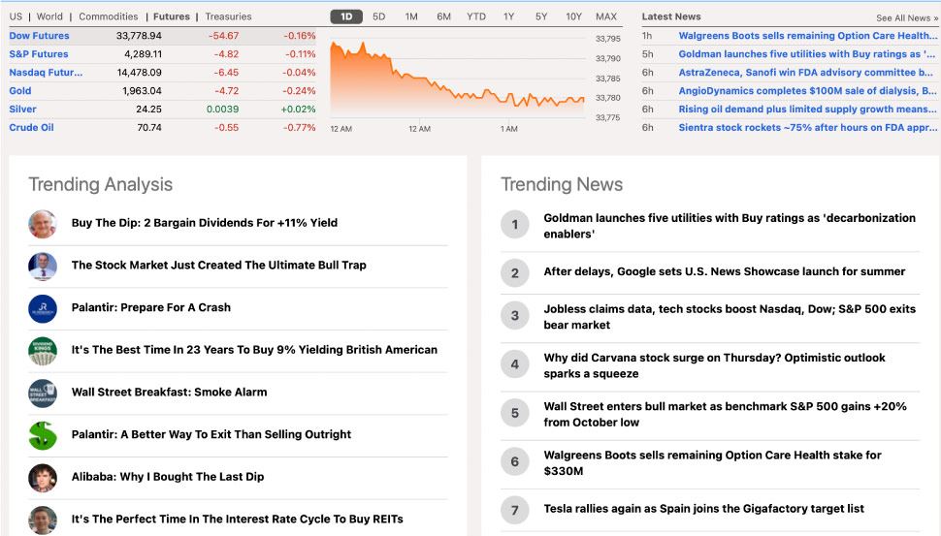Viewport: 941px width, 536px height.
Task: Open Tesla rallies Gigafactory news story
Action: 703,509
